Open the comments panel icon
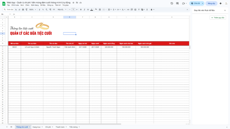This screenshot has width=230, height=129. coord(177,3)
